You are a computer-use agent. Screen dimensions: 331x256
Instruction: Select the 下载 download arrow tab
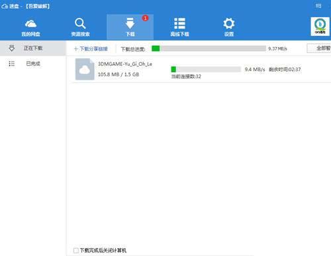pyautogui.click(x=130, y=27)
